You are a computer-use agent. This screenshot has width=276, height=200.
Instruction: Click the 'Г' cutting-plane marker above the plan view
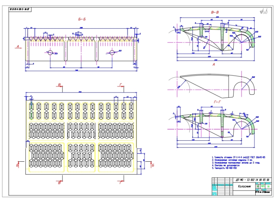click(x=121, y=85)
